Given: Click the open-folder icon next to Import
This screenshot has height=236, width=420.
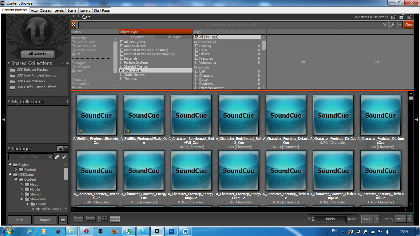Looking at the screenshot, I should point(63,220).
